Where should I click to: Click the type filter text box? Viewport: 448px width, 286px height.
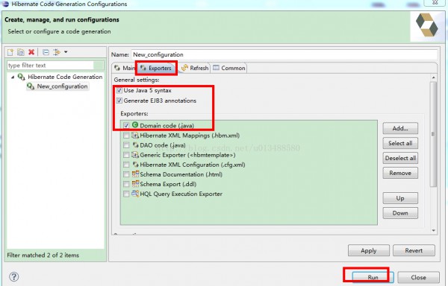[51, 66]
